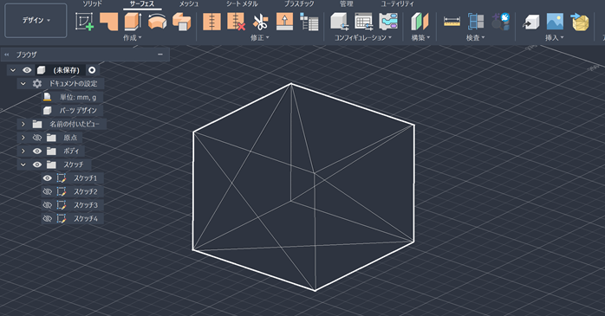Viewport: 605px width, 316px height.
Task: Click the sketch icon of スケッチ4
Action: pos(61,218)
